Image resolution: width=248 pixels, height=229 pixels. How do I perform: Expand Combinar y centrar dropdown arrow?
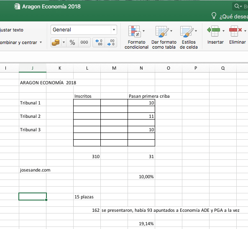pos(41,42)
